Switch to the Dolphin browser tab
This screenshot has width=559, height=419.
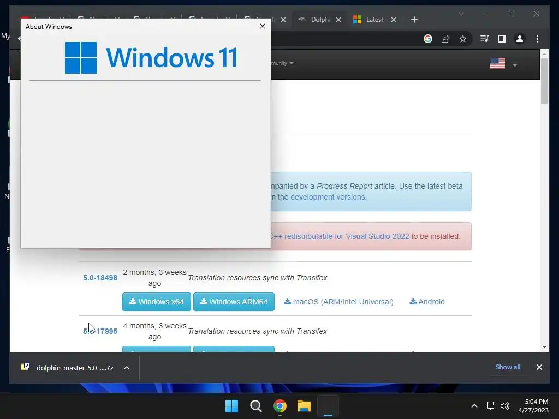(x=319, y=20)
